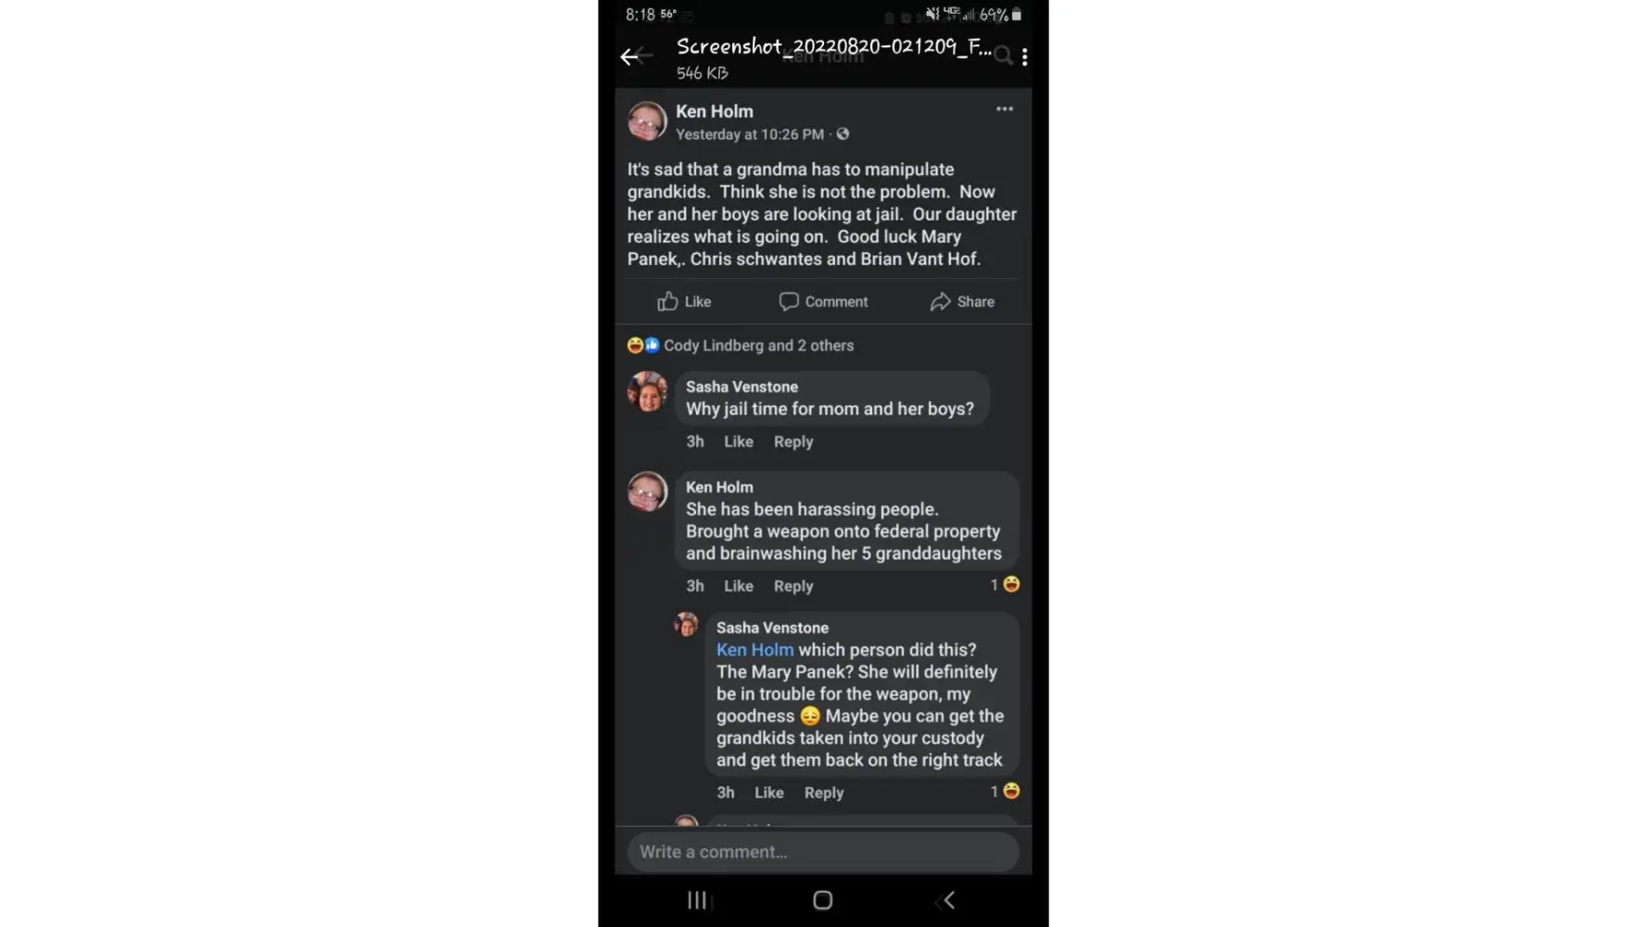Tap the back arrow in the header
The height and width of the screenshot is (927, 1648).
click(x=630, y=57)
